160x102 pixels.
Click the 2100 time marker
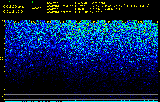(155, 22)
